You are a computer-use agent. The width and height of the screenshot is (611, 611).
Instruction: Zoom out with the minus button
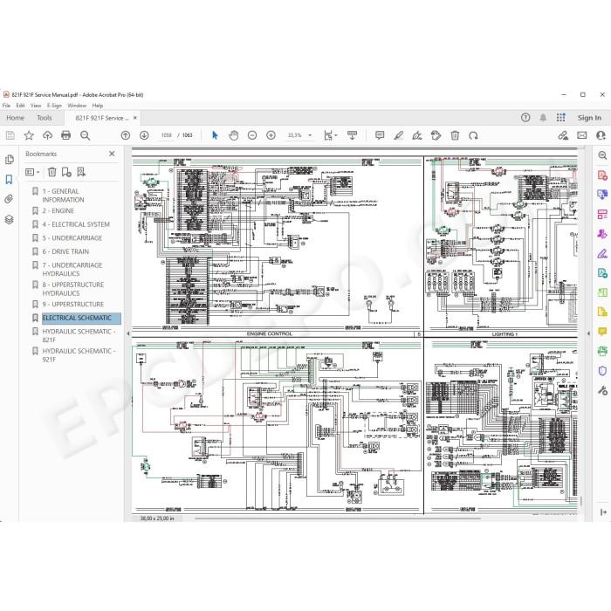coord(252,135)
